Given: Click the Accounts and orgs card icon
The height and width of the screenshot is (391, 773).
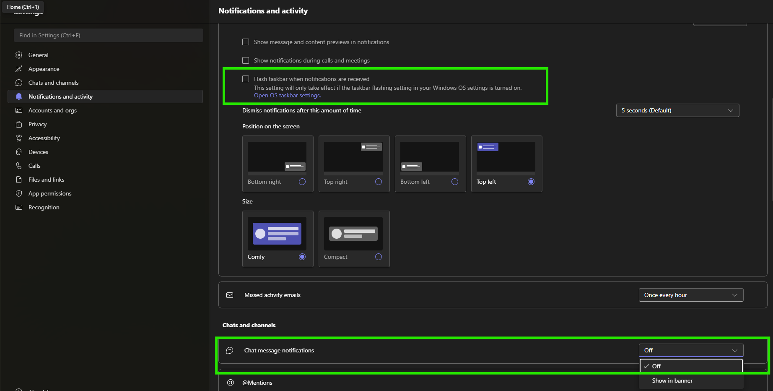Looking at the screenshot, I should pyautogui.click(x=19, y=110).
